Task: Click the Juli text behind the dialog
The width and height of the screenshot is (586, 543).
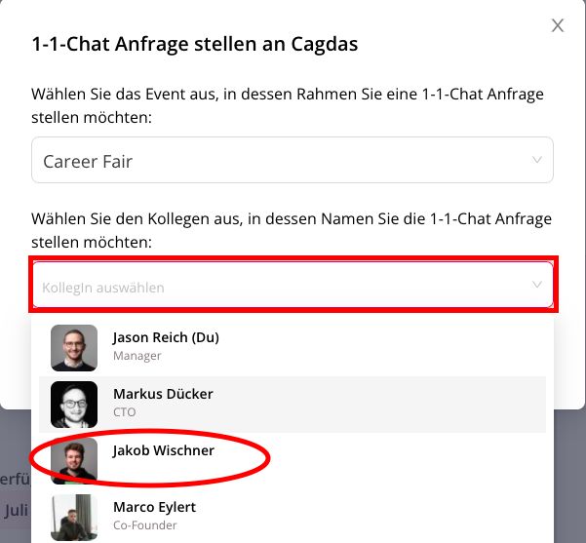Action: tap(16, 510)
